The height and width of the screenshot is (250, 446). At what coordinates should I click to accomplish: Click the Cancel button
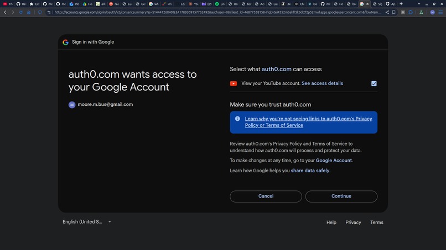click(266, 196)
